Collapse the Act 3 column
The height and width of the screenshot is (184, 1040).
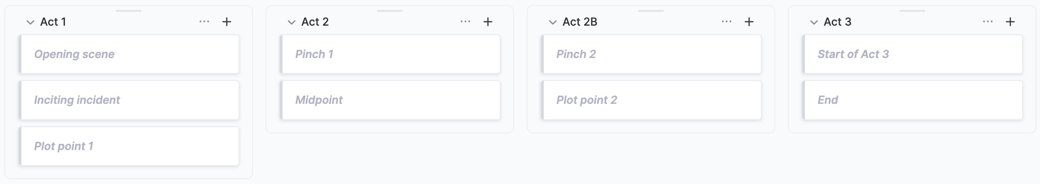[x=814, y=22]
